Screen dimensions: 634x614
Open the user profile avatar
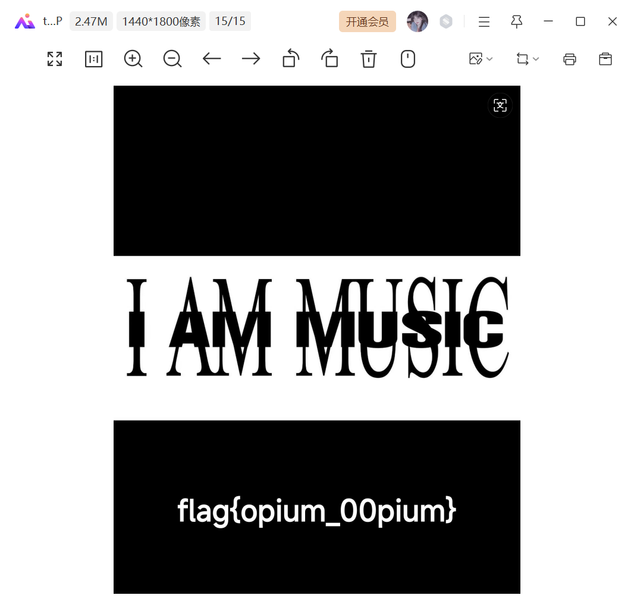click(x=418, y=21)
